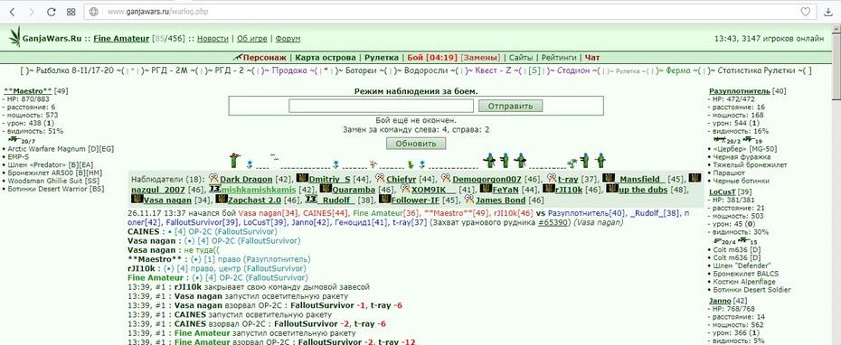The width and height of the screenshot is (841, 345).
Task: Reload the page with the refresh icon
Action: click(52, 11)
